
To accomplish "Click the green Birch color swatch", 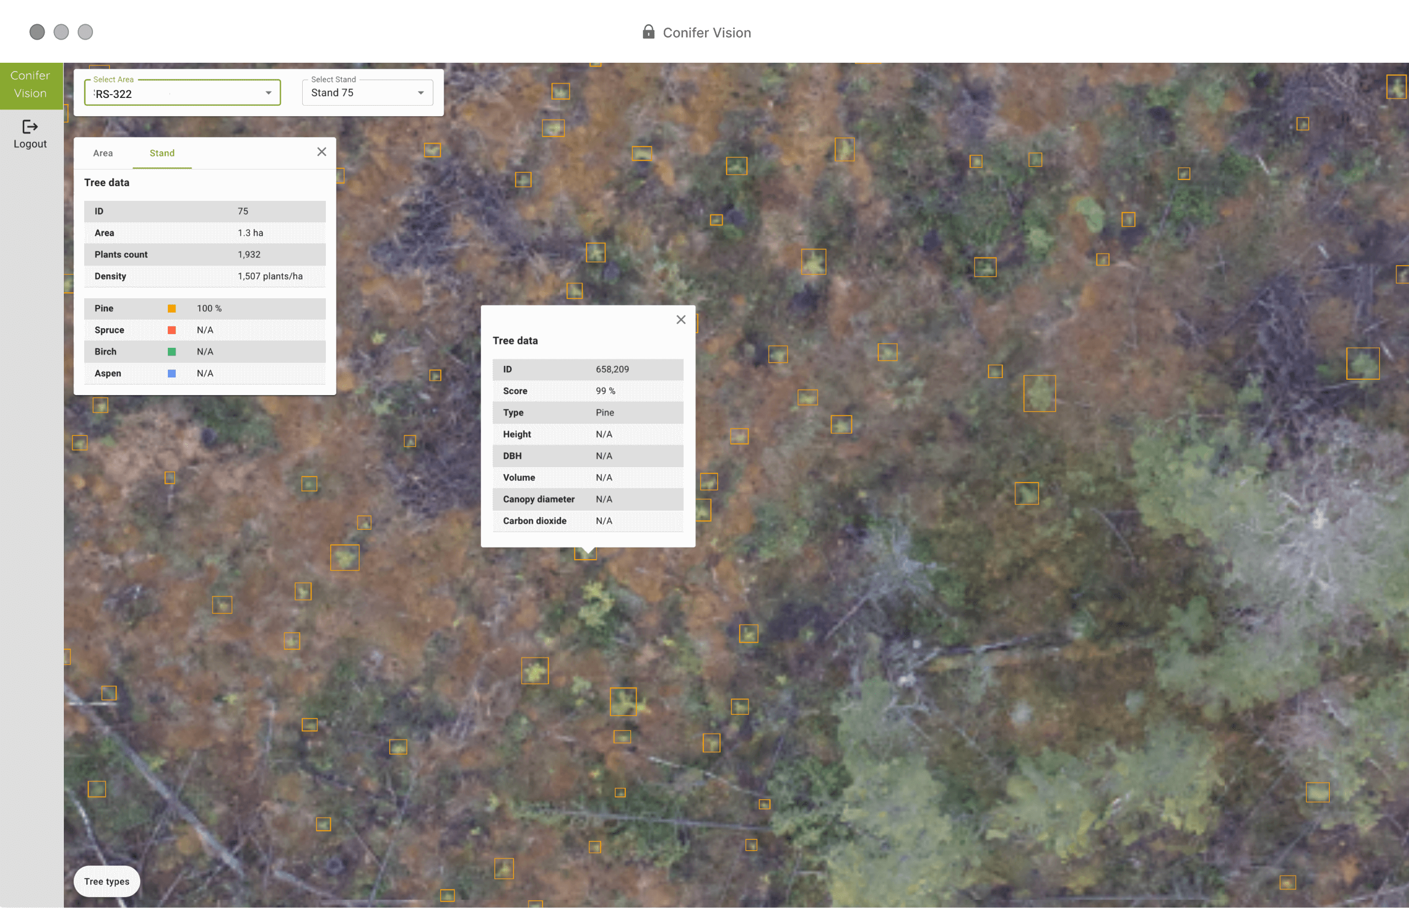I will (172, 352).
